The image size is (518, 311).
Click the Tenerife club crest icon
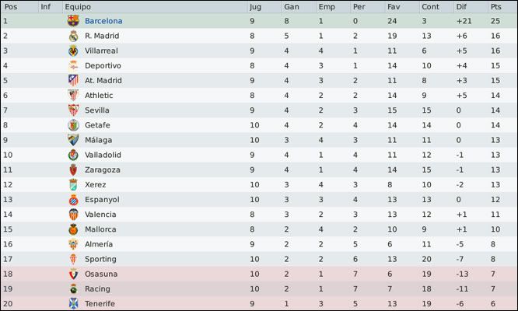(73, 303)
